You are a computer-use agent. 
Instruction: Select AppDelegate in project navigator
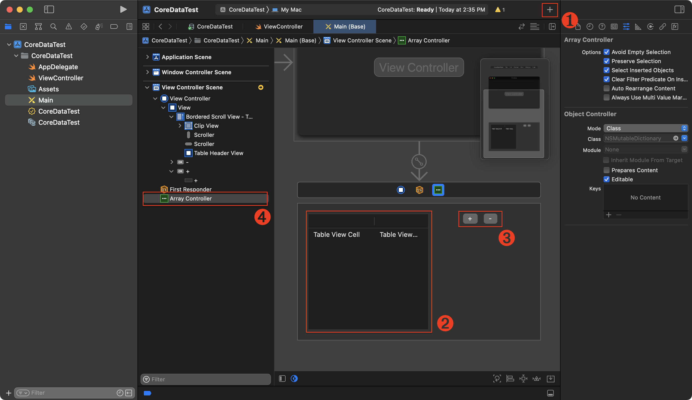58,67
